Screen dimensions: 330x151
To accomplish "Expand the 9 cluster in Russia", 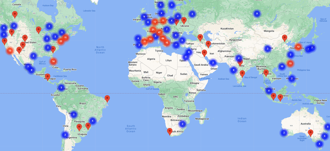I will click(257, 13).
